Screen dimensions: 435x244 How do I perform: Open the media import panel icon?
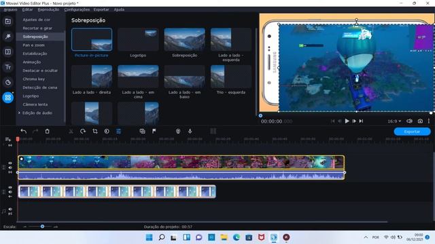(x=7, y=21)
